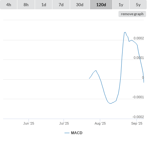Click the -0.0001 y-axis label
This screenshot has width=147, height=141.
[138, 97]
